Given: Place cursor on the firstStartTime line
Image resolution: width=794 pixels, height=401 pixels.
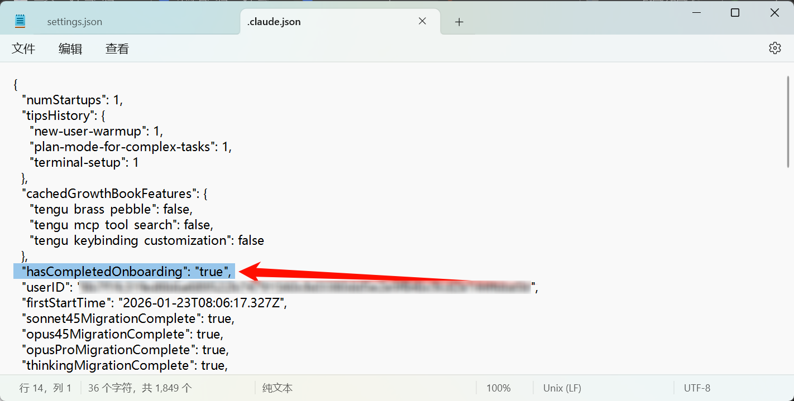Looking at the screenshot, I should 154,303.
